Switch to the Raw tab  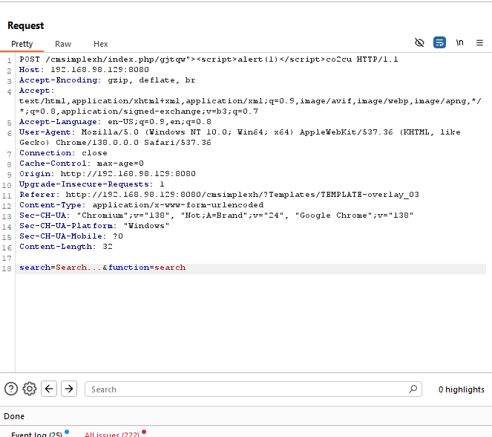tap(63, 44)
